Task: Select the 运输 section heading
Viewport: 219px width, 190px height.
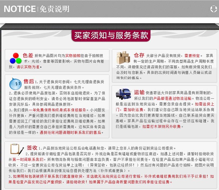Action: [x=139, y=92]
